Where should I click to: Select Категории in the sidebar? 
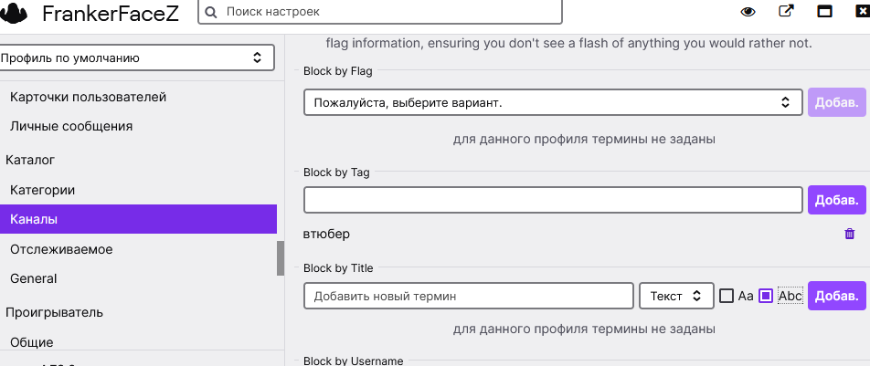[42, 190]
